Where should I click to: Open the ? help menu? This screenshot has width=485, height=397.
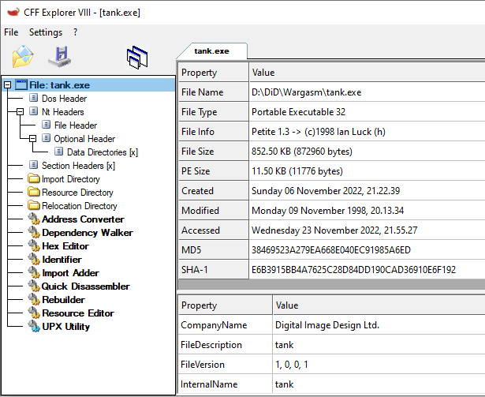75,32
